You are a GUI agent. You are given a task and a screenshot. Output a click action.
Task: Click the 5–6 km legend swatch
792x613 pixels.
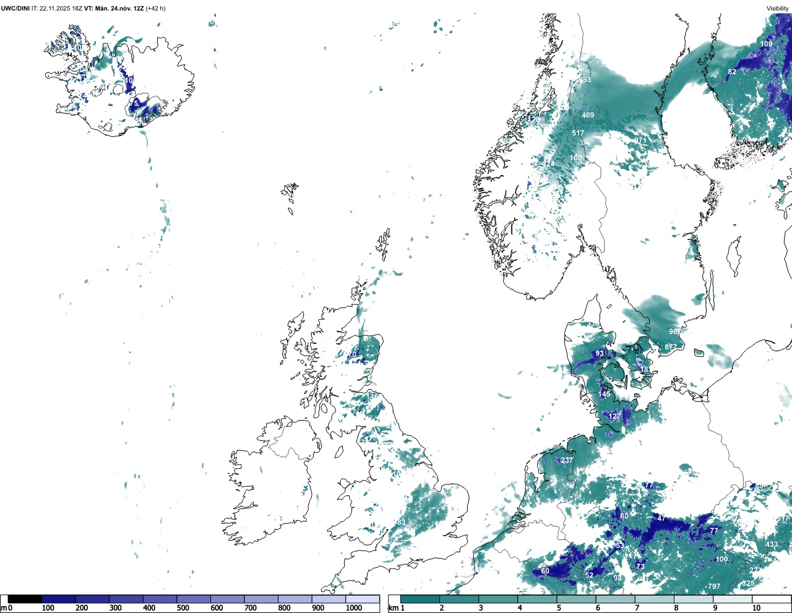tap(577, 599)
